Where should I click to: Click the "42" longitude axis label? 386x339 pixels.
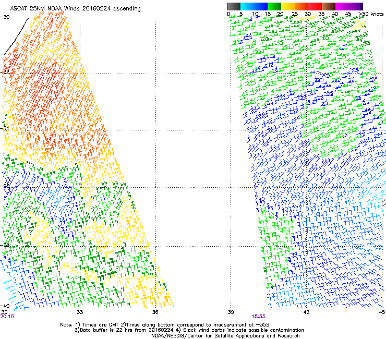(306, 312)
